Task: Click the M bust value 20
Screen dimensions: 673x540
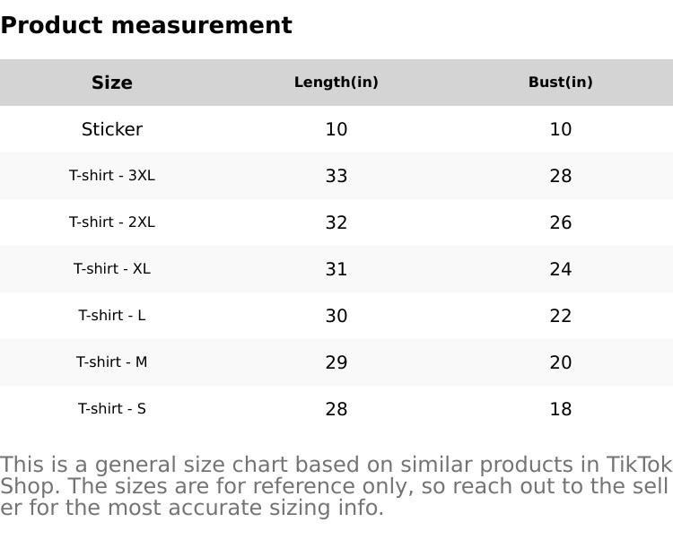Action: point(561,362)
